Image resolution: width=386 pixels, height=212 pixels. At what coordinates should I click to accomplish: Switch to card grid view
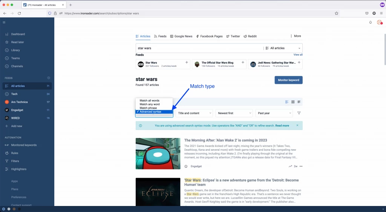tap(293, 102)
